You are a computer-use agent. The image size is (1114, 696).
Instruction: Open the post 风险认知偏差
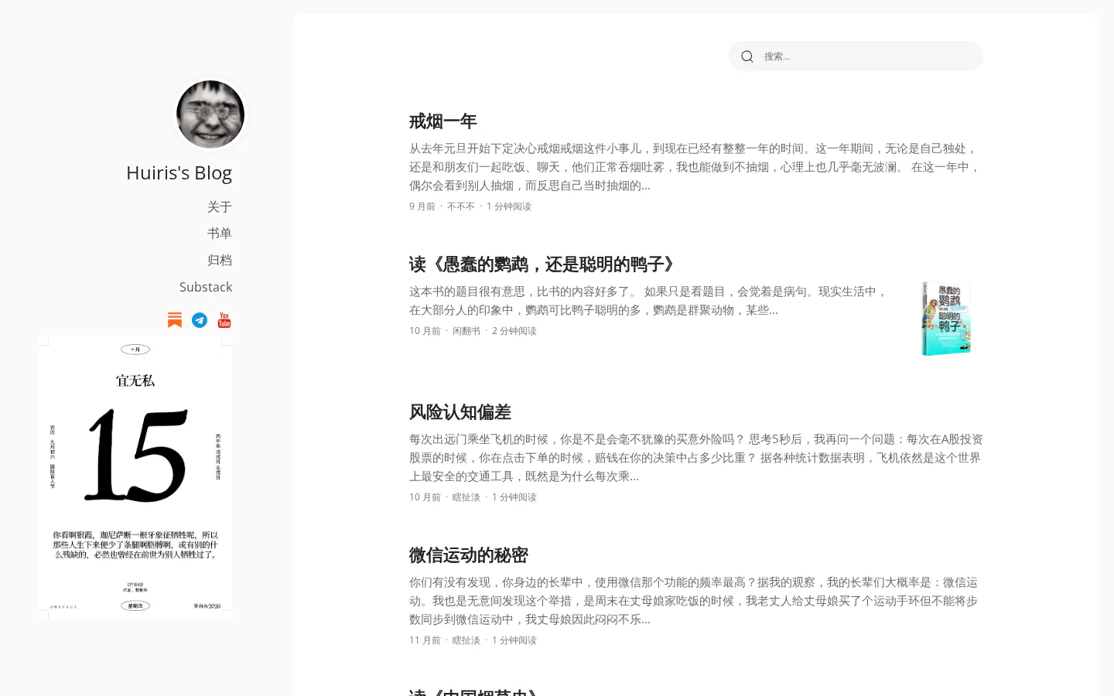pyautogui.click(x=460, y=412)
